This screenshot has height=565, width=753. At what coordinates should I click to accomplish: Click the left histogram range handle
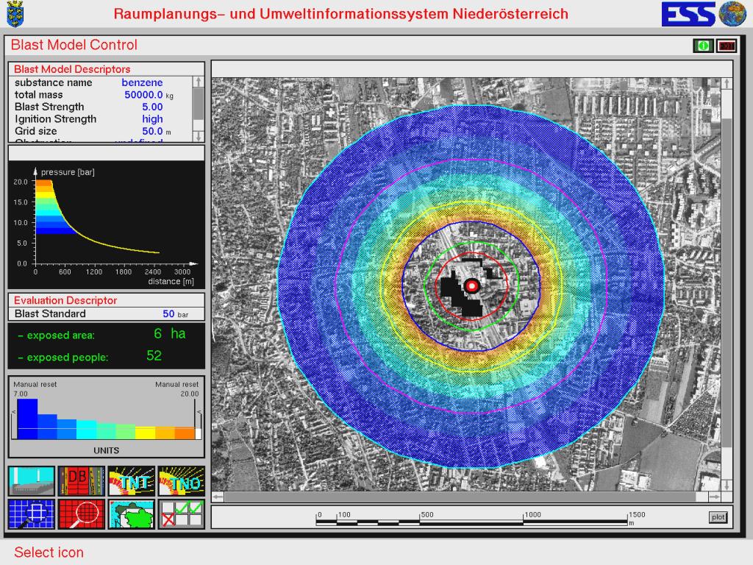[x=14, y=424]
